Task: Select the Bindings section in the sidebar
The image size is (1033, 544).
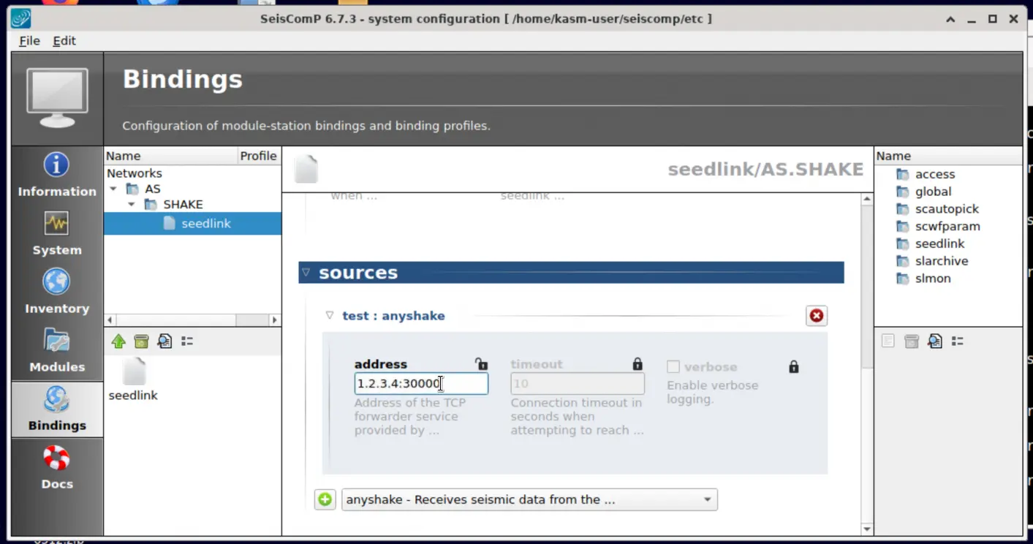Action: point(57,409)
